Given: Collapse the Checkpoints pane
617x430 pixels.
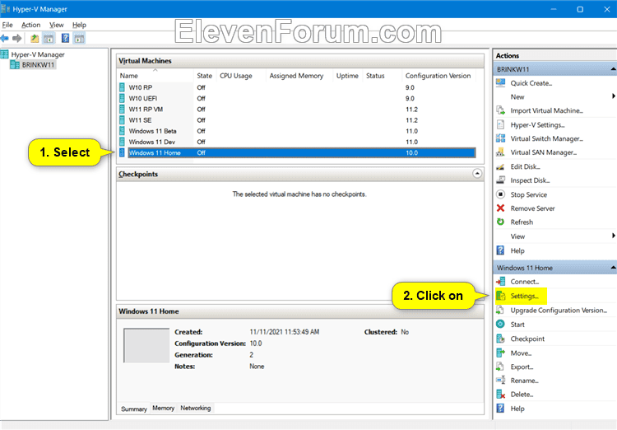Looking at the screenshot, I should (477, 174).
